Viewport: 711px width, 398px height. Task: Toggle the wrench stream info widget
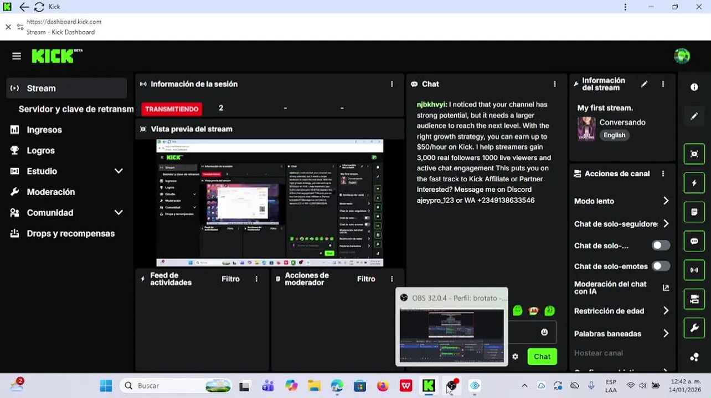[694, 328]
